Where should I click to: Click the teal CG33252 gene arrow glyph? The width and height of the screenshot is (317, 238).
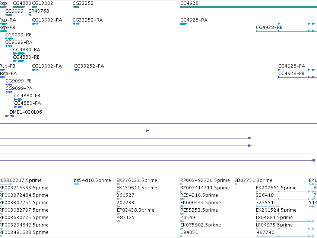click(76, 7)
